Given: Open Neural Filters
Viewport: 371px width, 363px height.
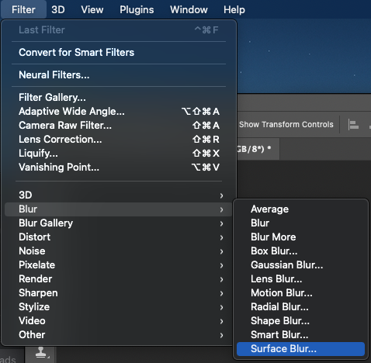Looking at the screenshot, I should tap(119, 75).
